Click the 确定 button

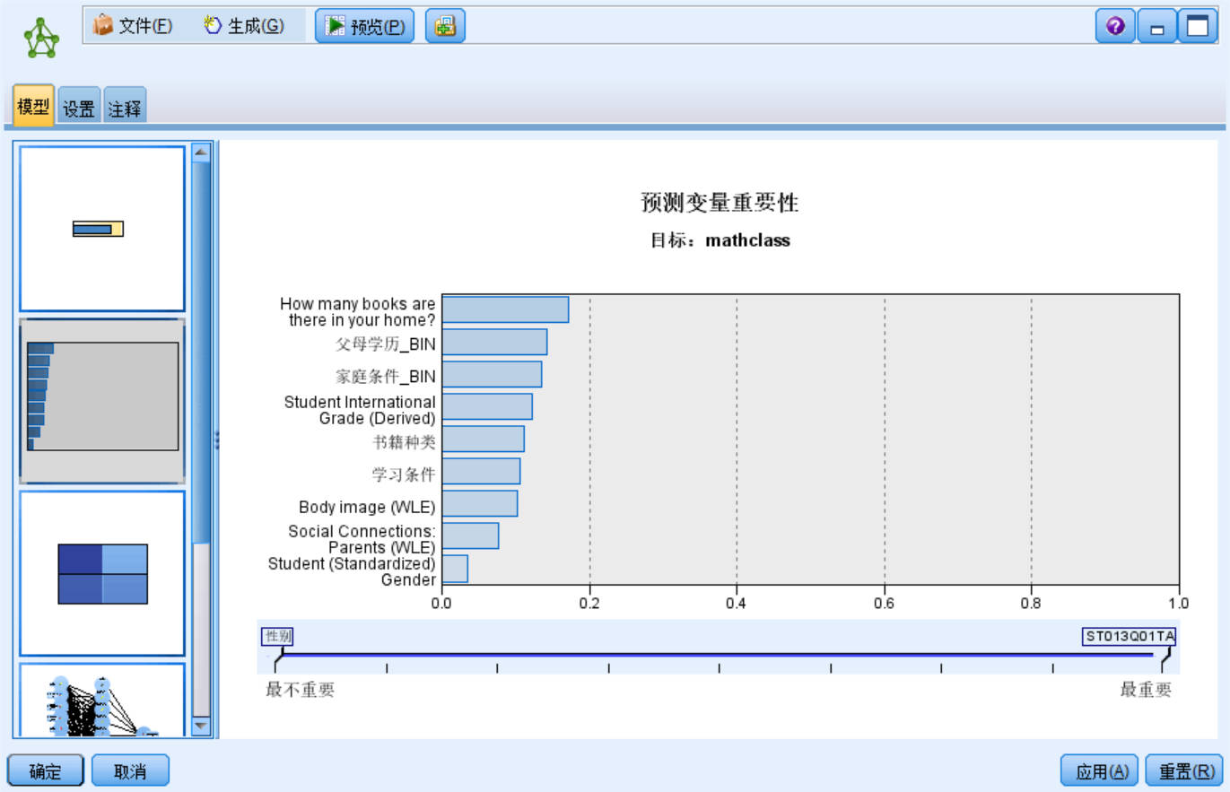[x=45, y=770]
